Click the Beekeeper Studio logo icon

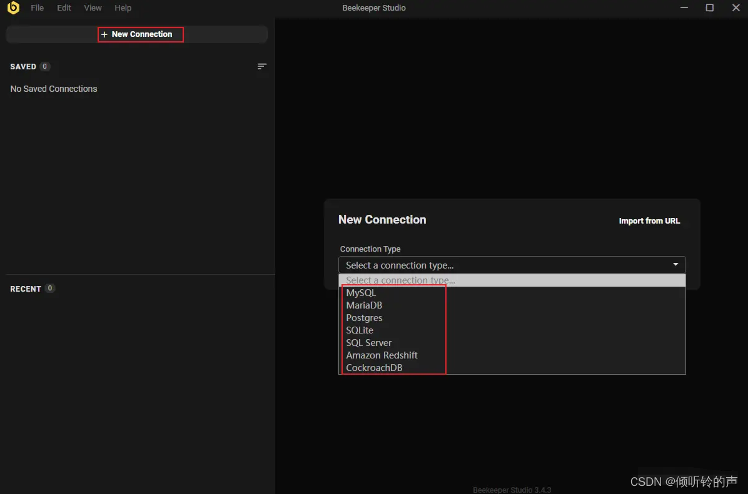(13, 7)
